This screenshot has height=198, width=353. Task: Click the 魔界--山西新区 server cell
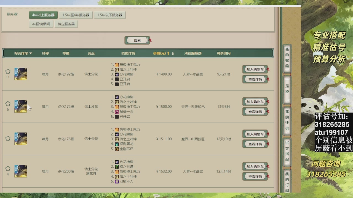tap(193, 139)
